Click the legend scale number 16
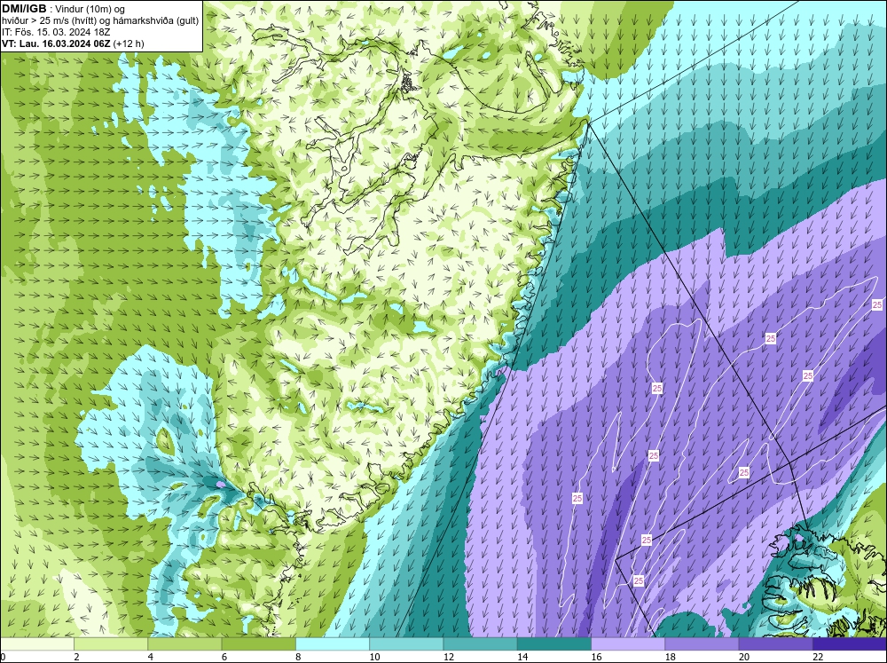 point(596,657)
